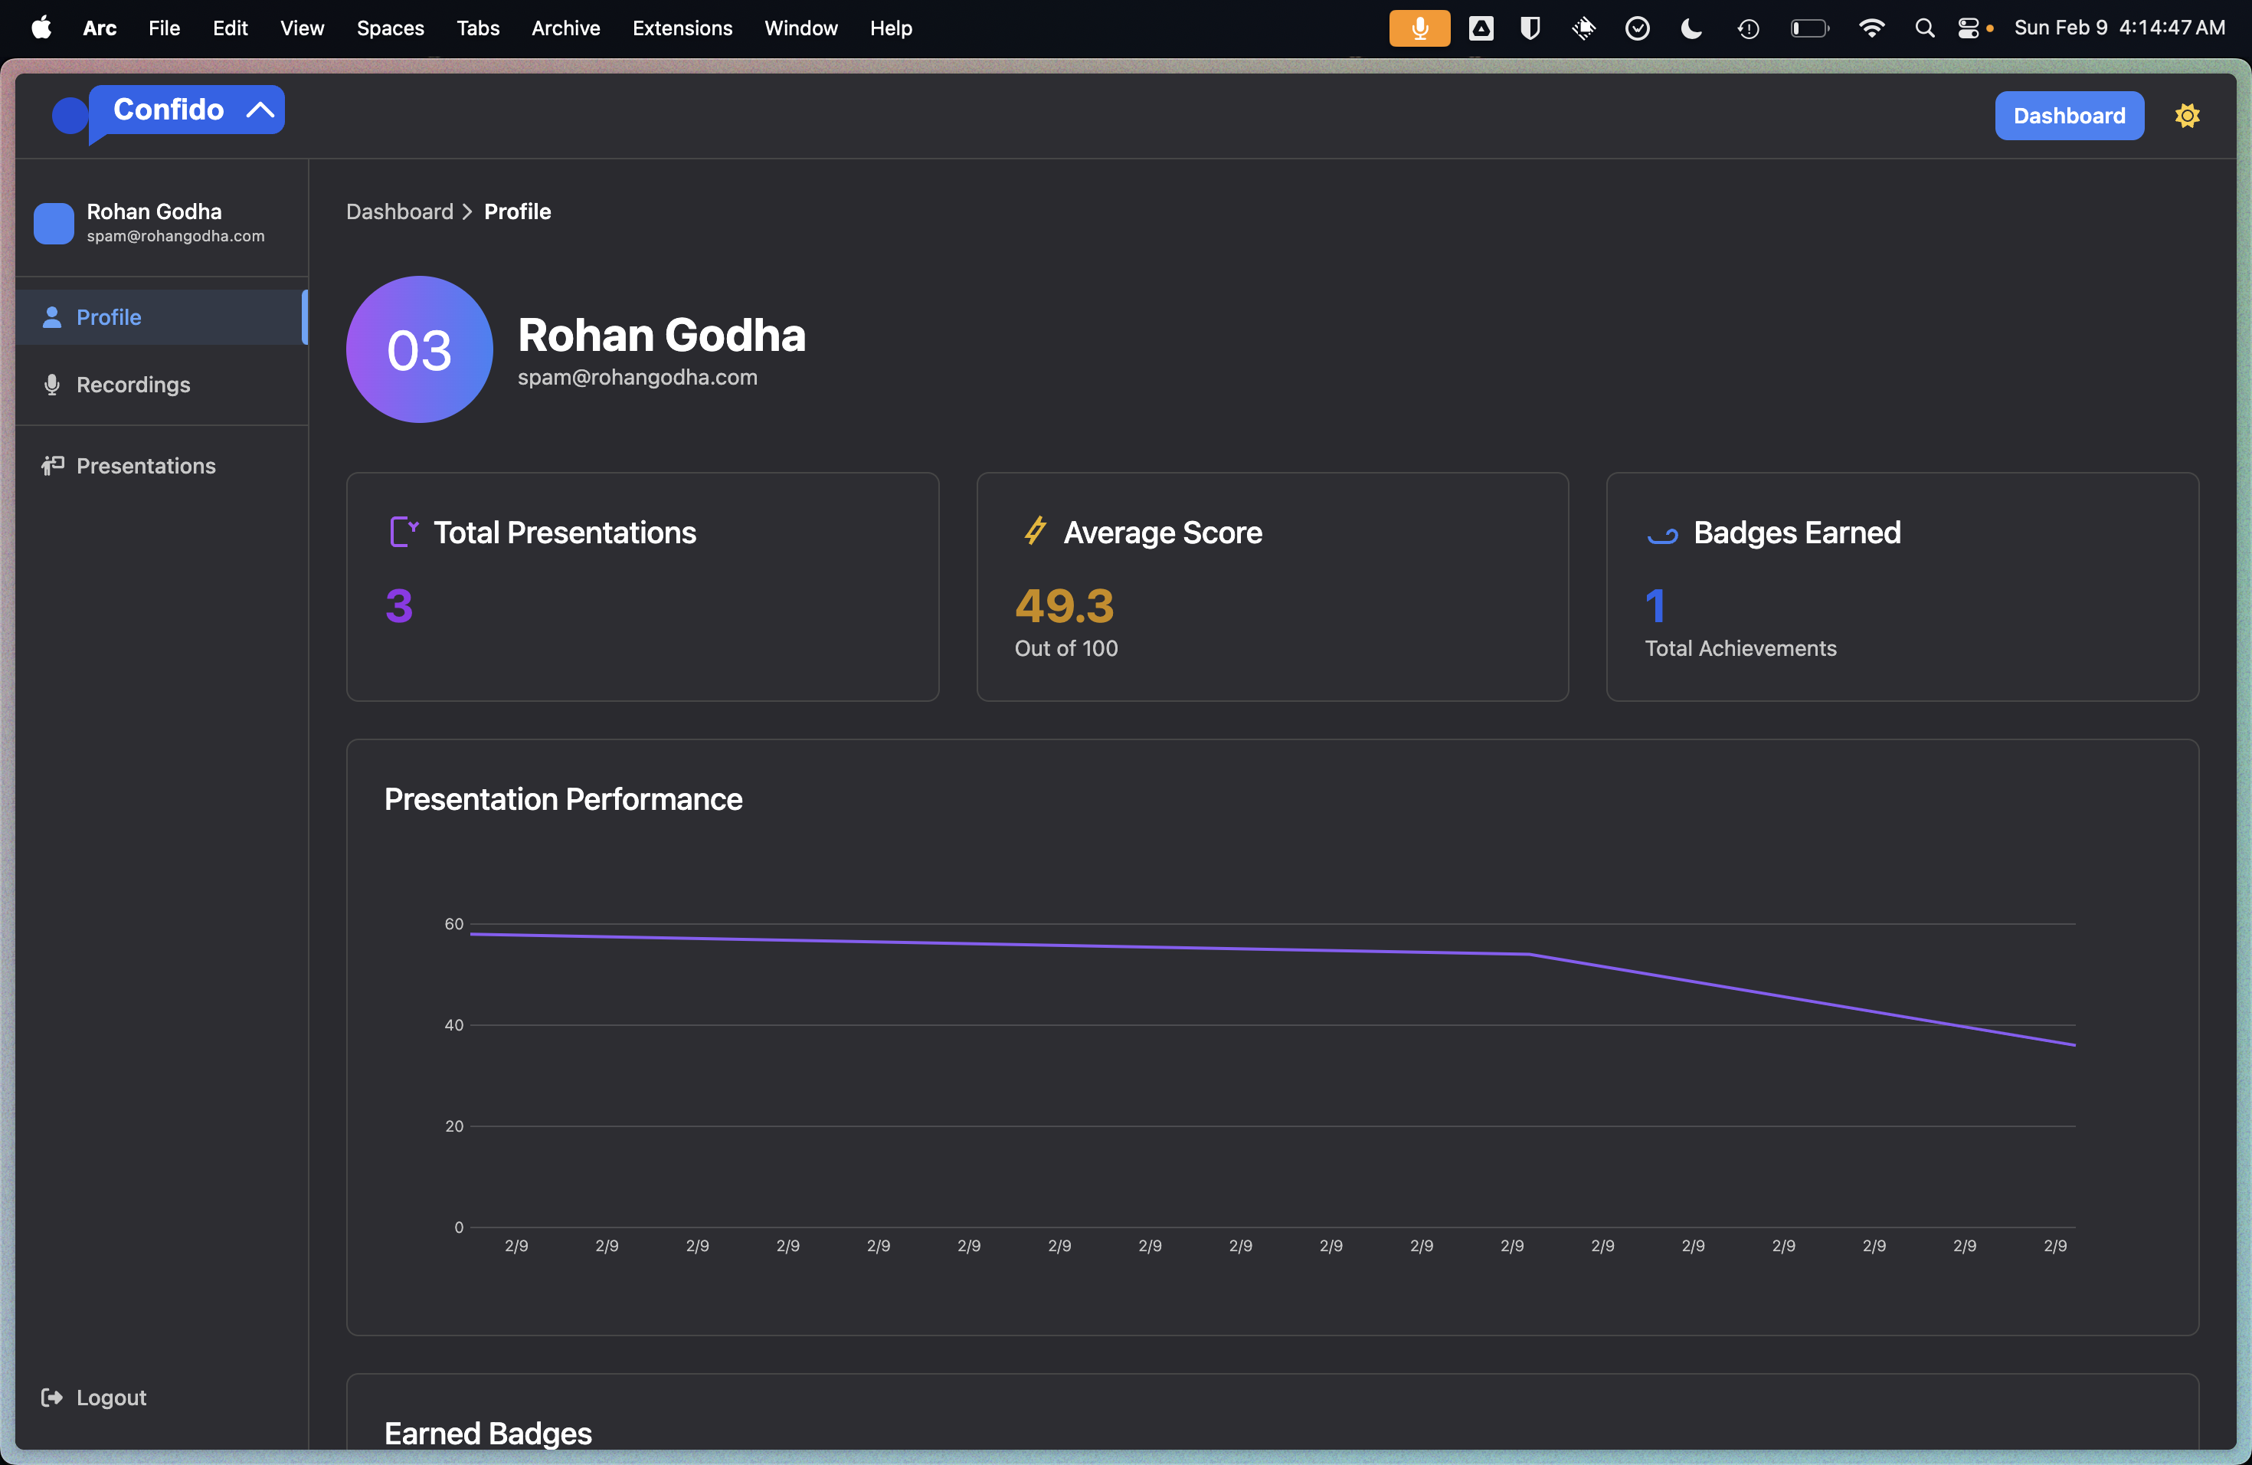Click the Badges Earned icon
Viewport: 2252px width, 1465px height.
[1662, 536]
